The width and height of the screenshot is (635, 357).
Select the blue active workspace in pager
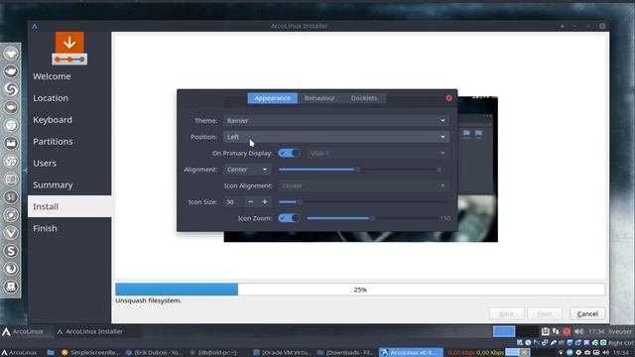(504, 331)
